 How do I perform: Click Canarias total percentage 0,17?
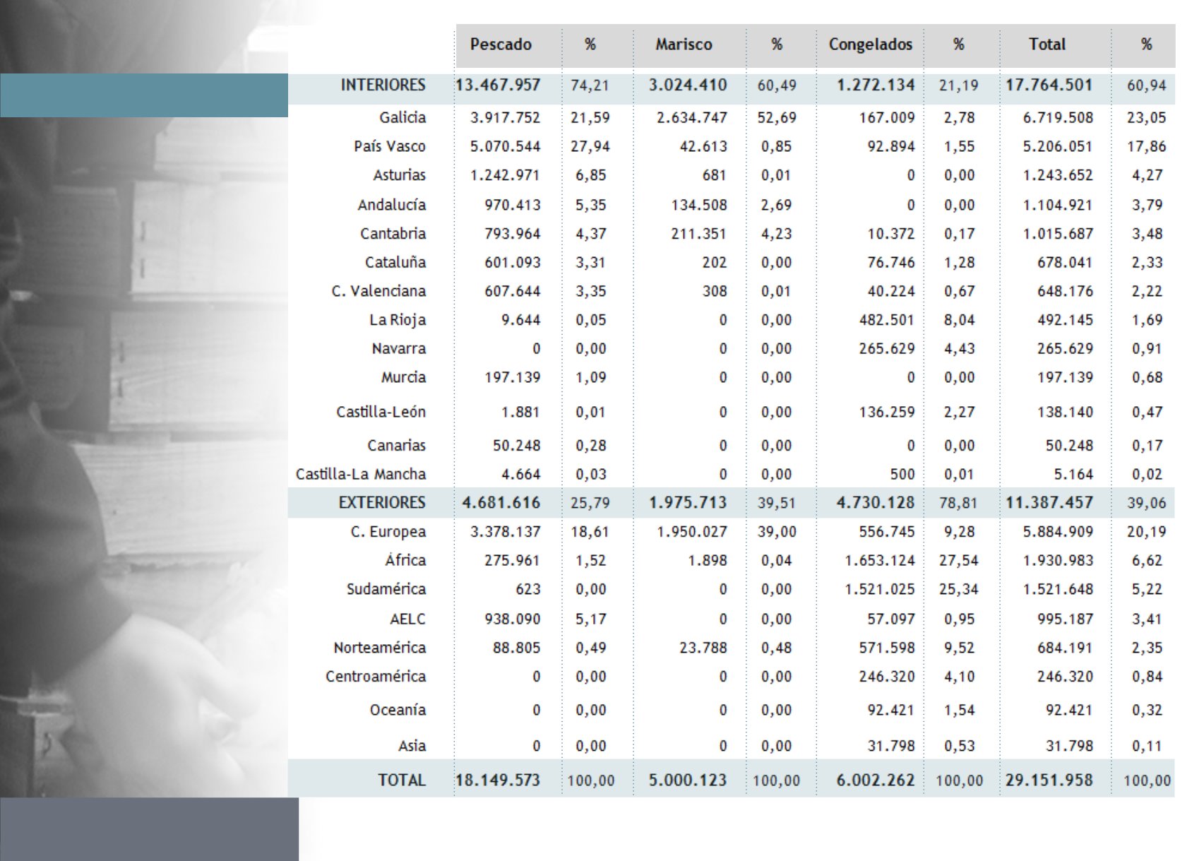pos(1147,446)
